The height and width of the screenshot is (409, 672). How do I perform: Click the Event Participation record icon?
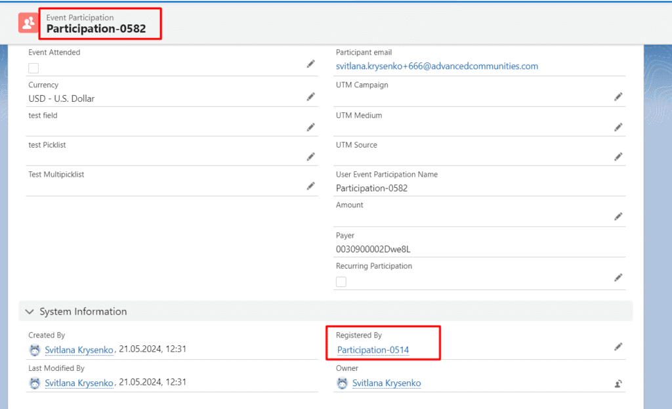(x=28, y=23)
